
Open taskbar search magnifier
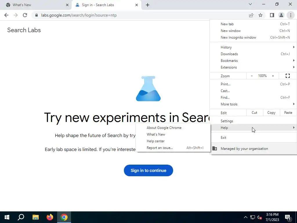tap(21, 217)
